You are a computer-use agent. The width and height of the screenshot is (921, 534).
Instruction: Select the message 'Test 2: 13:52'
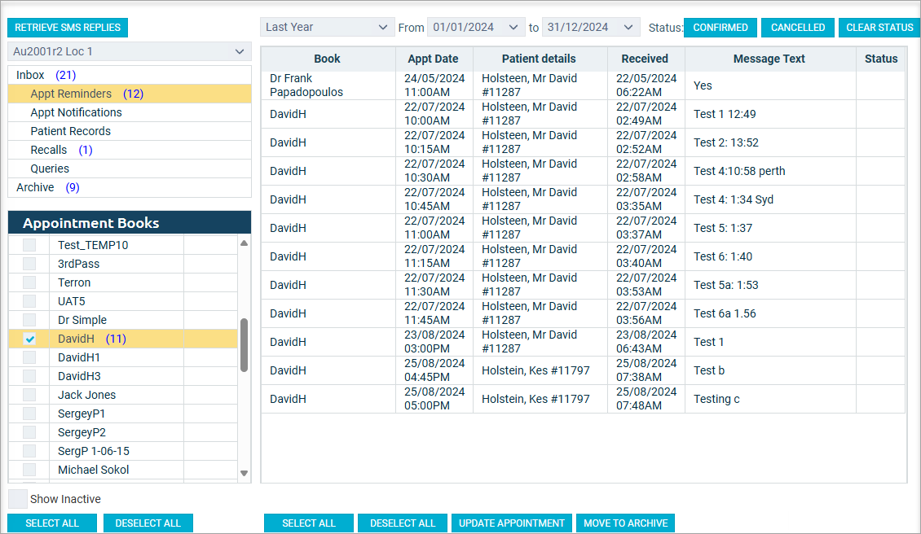pyautogui.click(x=726, y=142)
